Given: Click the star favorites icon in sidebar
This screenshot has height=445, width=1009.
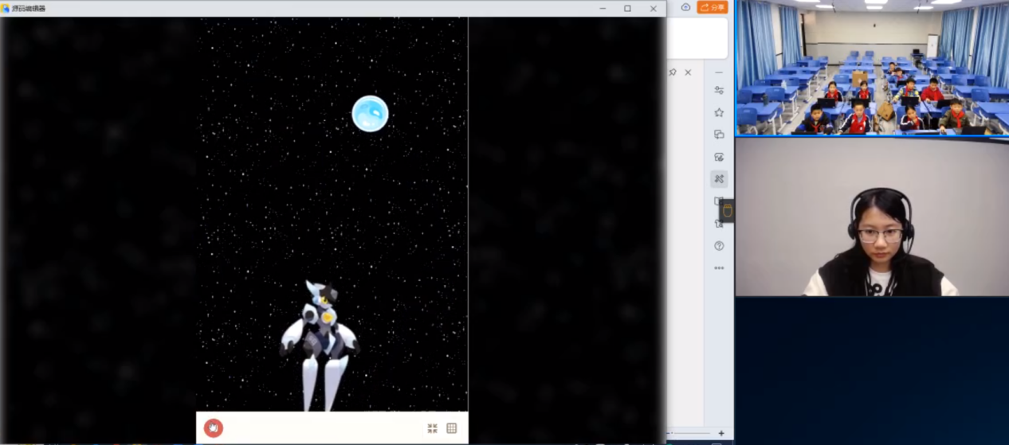Looking at the screenshot, I should (x=719, y=112).
